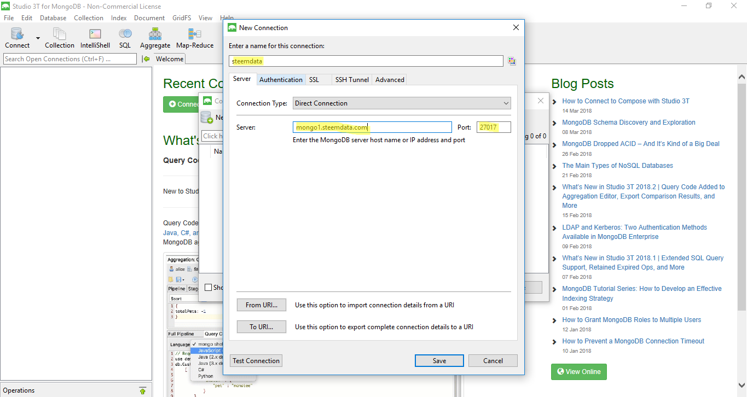Viewport: 747px width, 397px height.
Task: Open the Connect dropdown arrow
Action: point(38,38)
